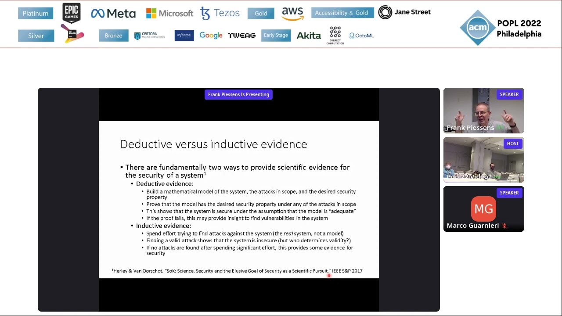
Task: Click the Platinum tier label
Action: (36, 13)
